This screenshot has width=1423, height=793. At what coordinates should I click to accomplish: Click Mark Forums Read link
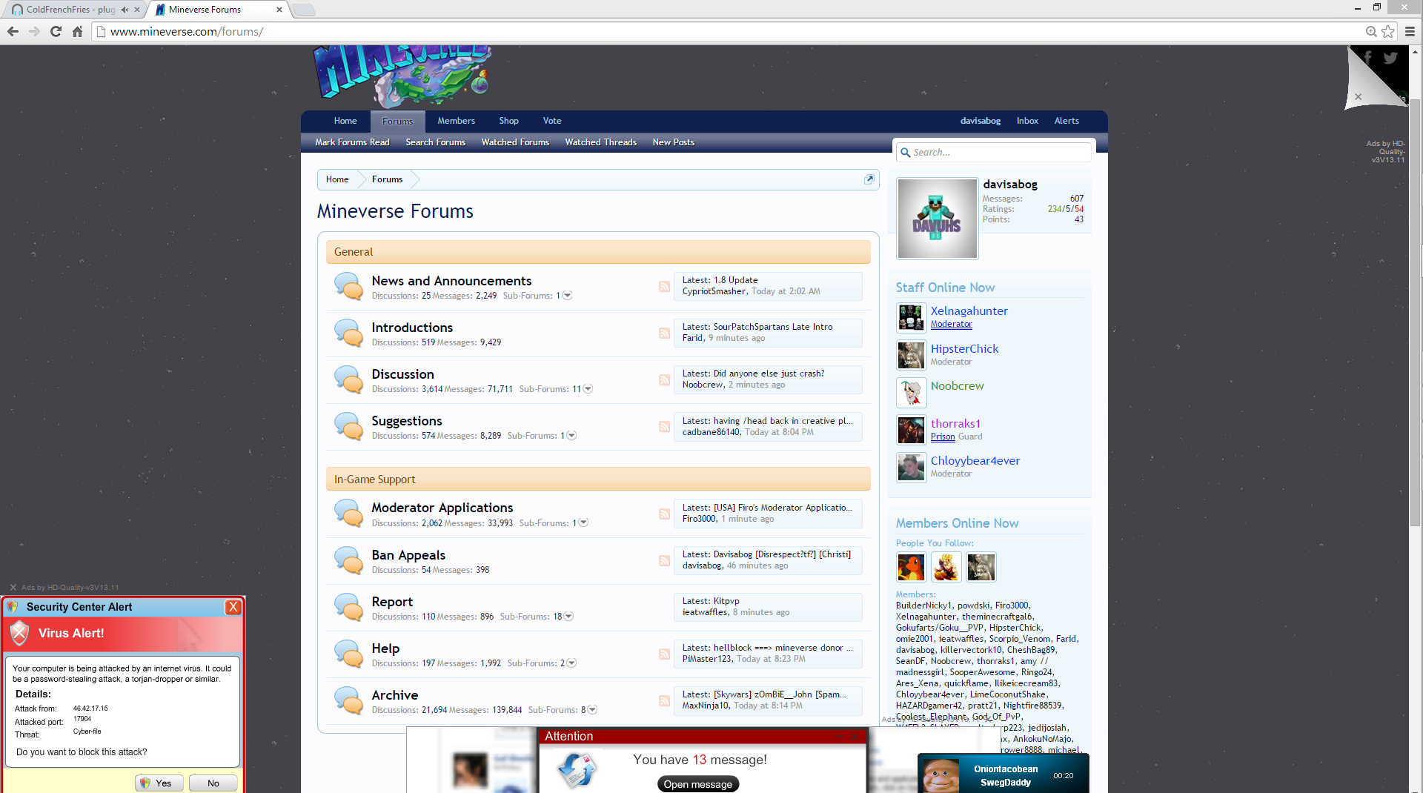(352, 142)
